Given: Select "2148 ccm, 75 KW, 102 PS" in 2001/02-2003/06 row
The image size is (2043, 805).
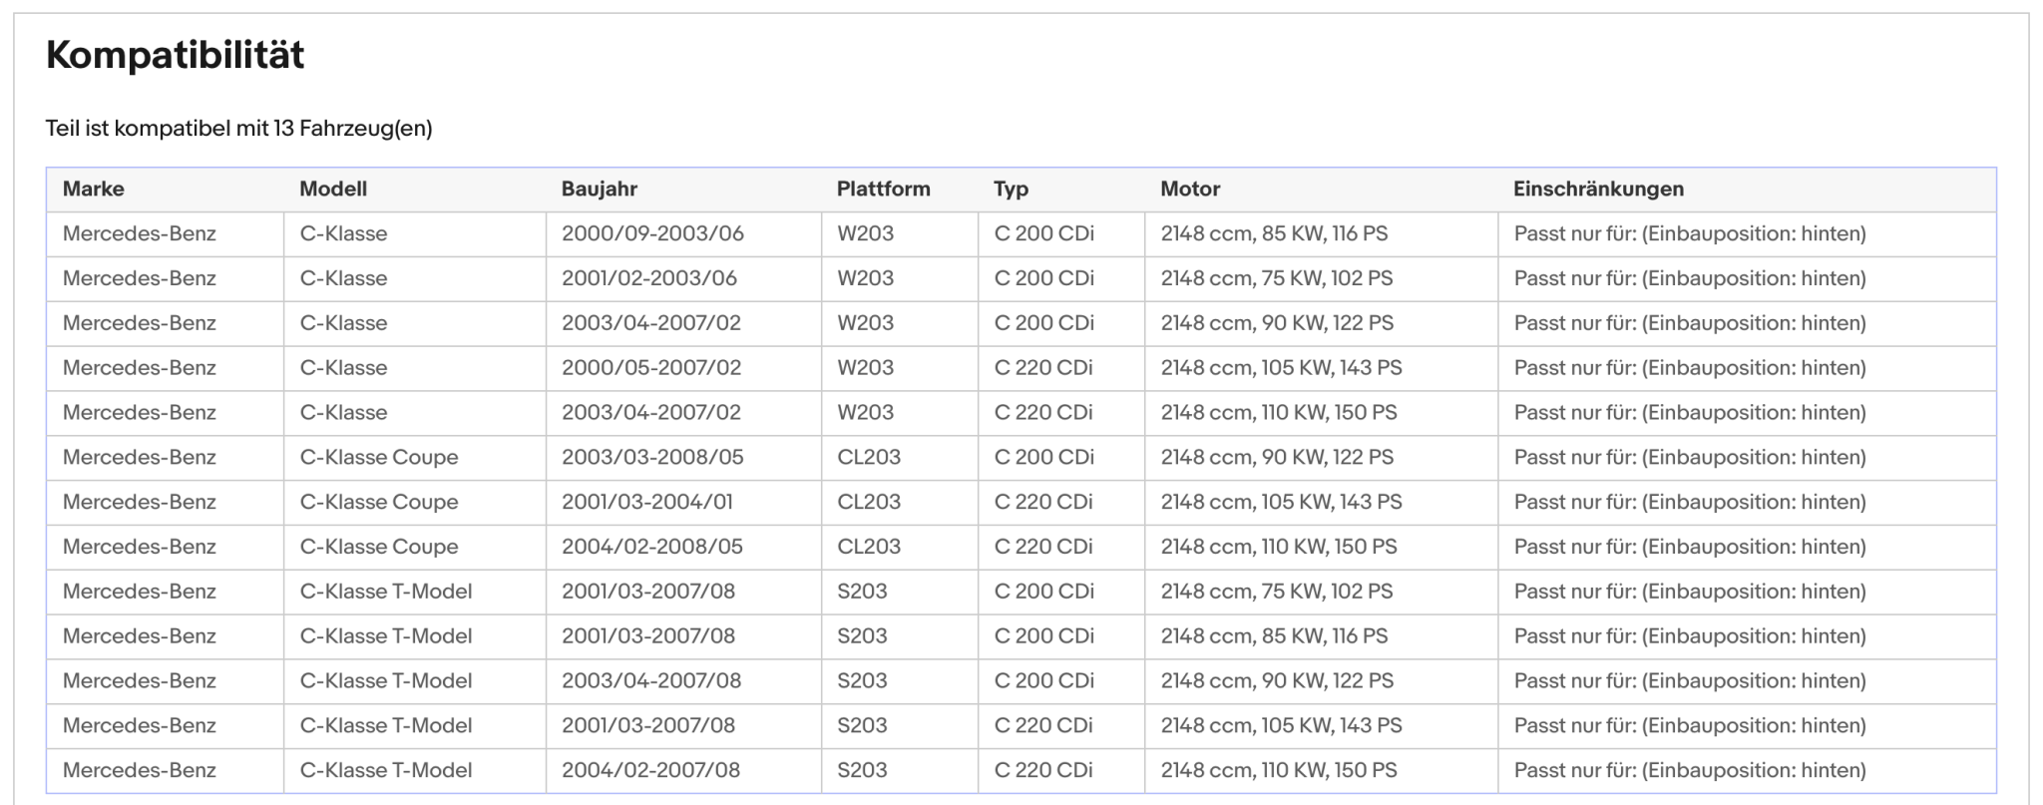Looking at the screenshot, I should pos(1277,278).
